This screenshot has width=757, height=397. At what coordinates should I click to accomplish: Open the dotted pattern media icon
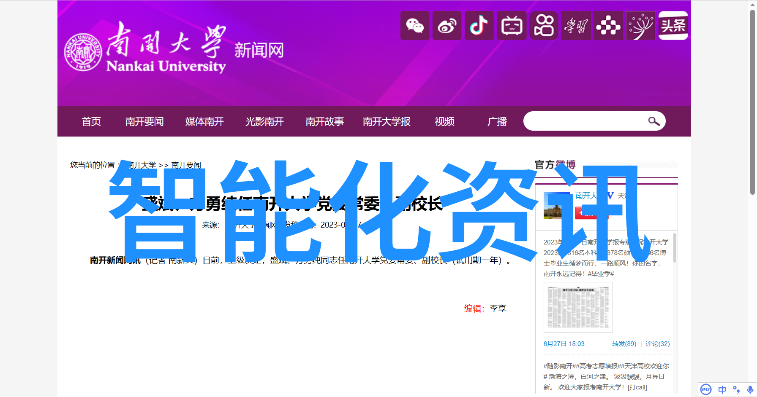point(608,26)
